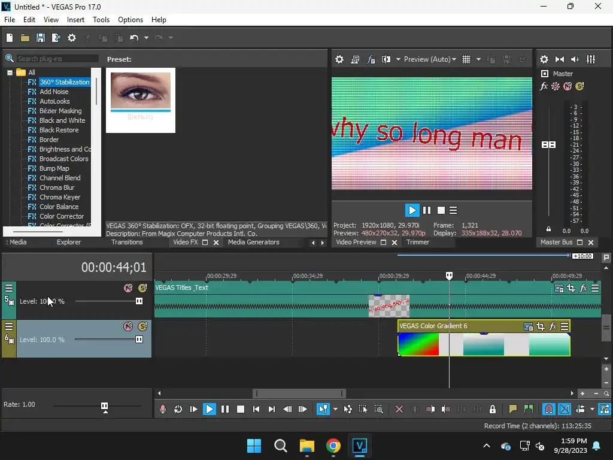613x460 pixels.
Task: Play the video preview
Action: [x=412, y=210]
